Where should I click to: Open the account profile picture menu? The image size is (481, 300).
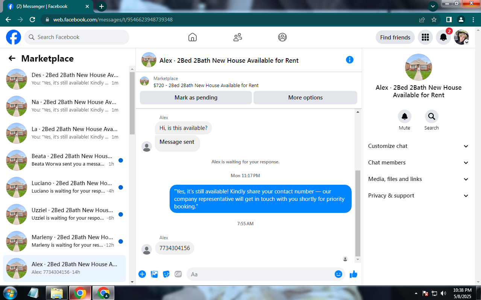point(461,37)
